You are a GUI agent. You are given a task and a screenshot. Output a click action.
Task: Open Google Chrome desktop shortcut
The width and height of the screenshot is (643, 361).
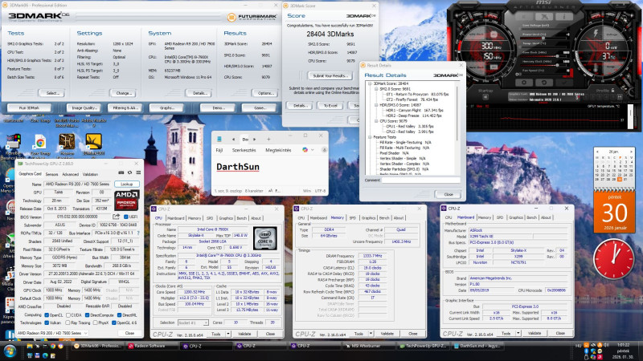tap(39, 141)
